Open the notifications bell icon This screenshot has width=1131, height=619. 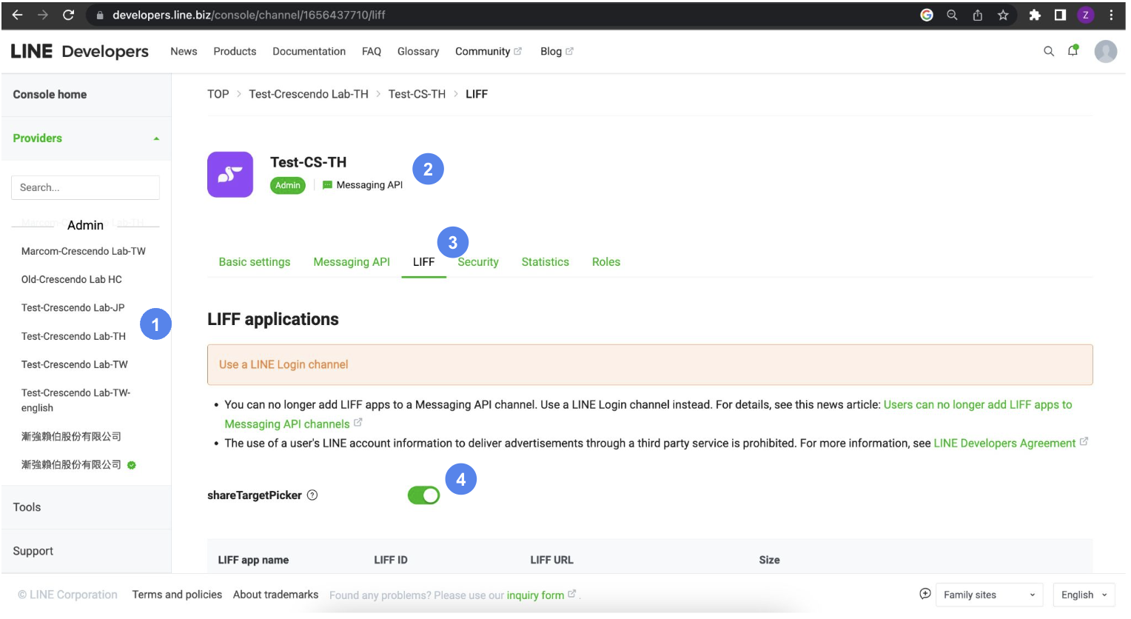(1073, 50)
